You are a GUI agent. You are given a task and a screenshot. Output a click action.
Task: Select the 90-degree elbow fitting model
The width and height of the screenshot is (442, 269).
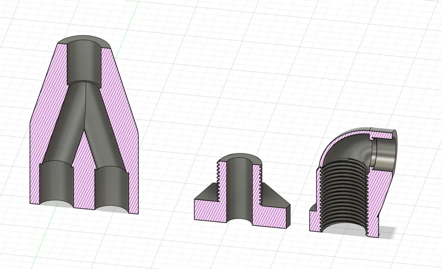click(x=353, y=182)
